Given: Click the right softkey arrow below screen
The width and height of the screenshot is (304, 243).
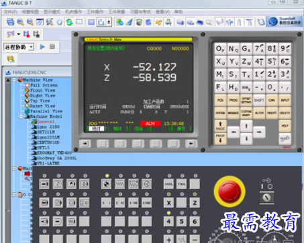Looking at the screenshot, I should point(191,144).
